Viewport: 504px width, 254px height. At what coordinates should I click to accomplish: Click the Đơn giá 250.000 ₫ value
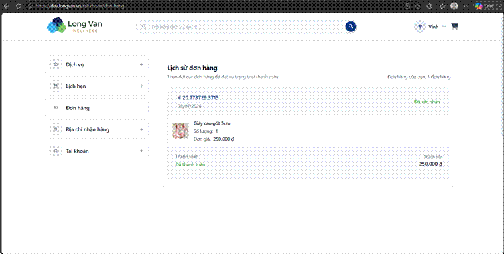point(224,139)
